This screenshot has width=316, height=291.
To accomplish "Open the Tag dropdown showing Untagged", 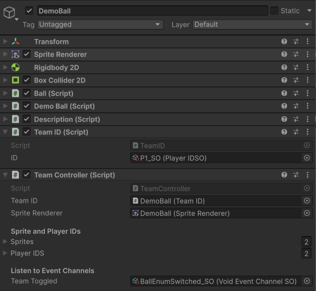I will coord(100,24).
